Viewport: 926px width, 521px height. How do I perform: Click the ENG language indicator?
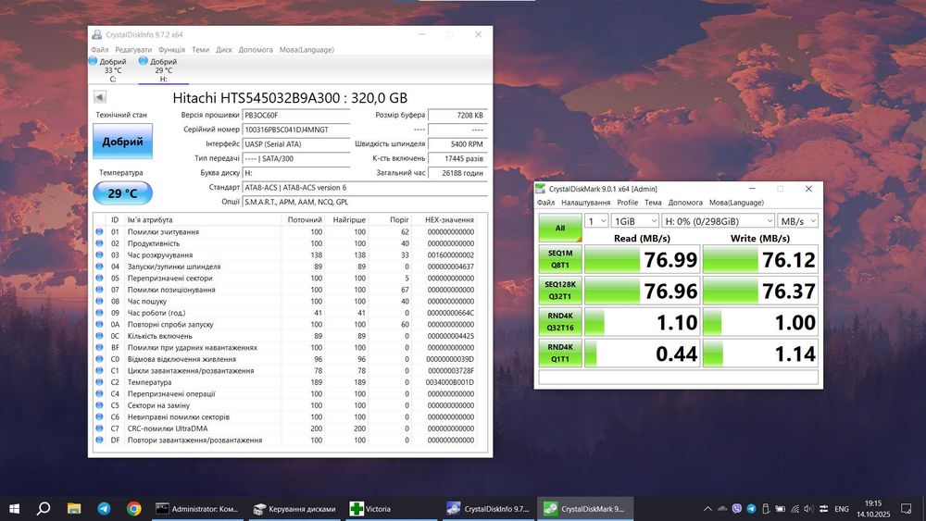tap(842, 509)
